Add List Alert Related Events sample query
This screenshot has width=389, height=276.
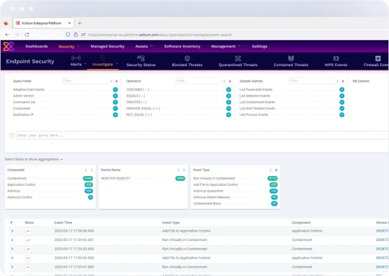[x=342, y=109]
